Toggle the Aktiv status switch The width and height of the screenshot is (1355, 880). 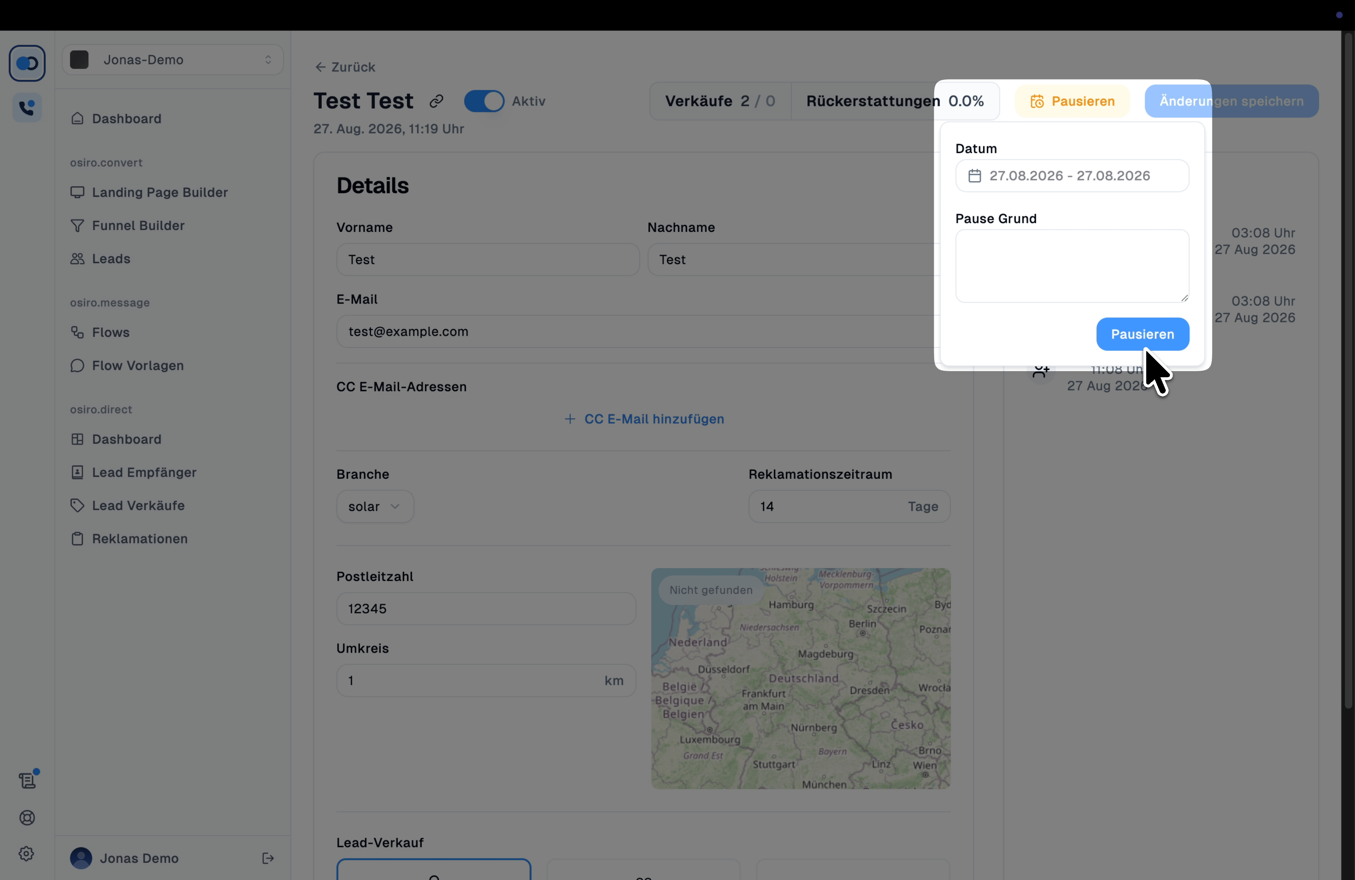click(x=484, y=101)
